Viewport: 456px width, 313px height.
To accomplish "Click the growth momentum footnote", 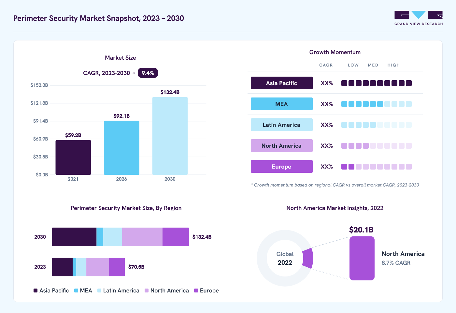I will 335,185.
